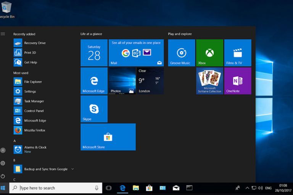The height and width of the screenshot is (195, 293).
Task: Open the Groove Music tile
Action: [x=181, y=53]
